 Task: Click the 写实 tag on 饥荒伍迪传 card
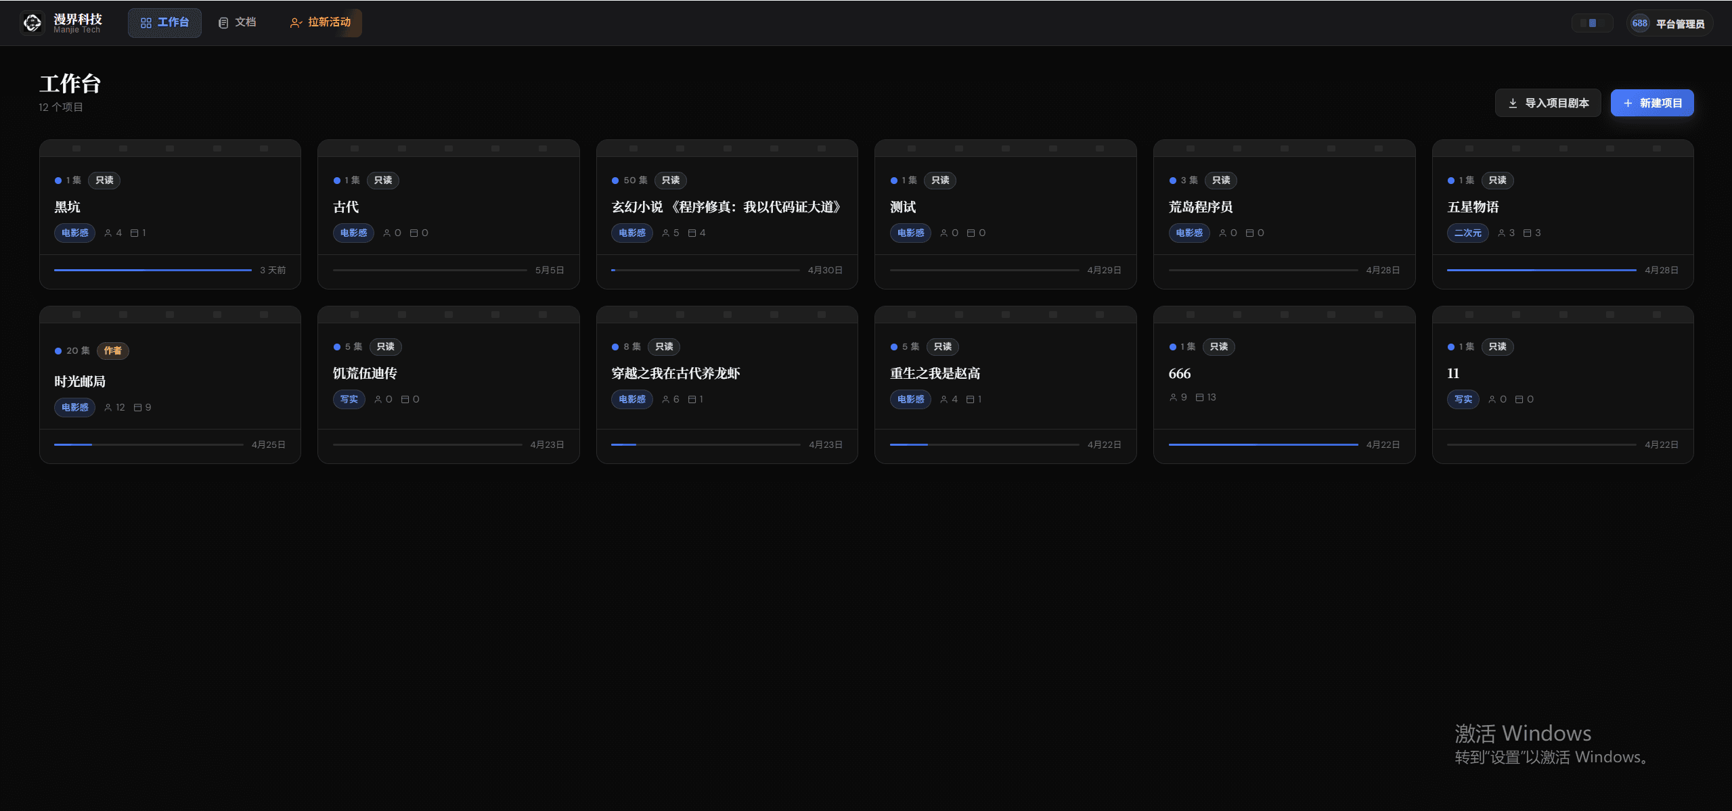coord(349,400)
